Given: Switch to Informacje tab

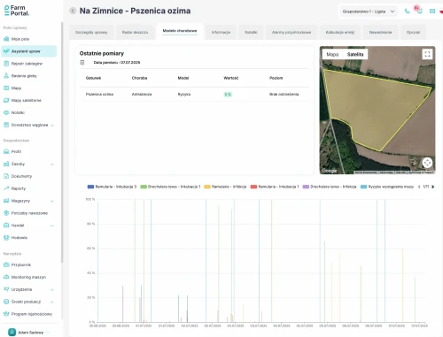Looking at the screenshot, I should (221, 32).
